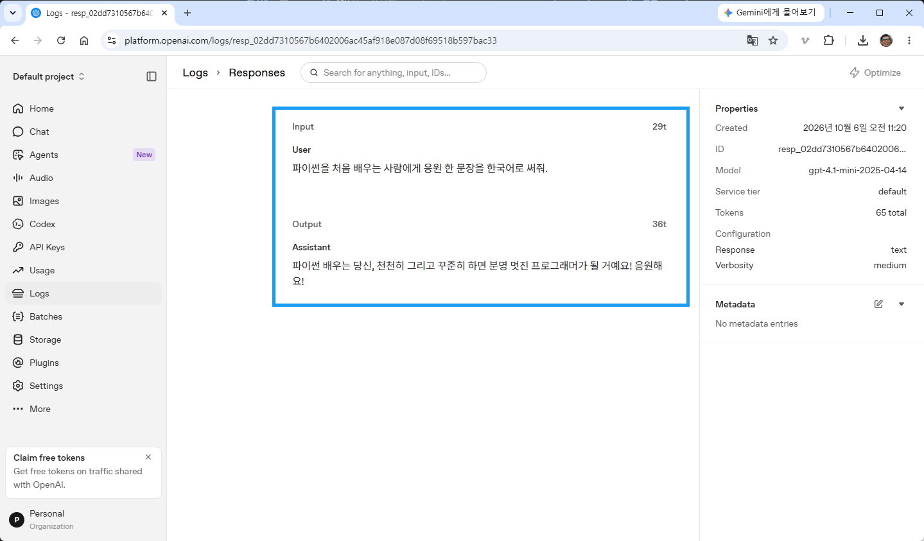Reload the page
The height and width of the screenshot is (541, 924).
(x=61, y=40)
